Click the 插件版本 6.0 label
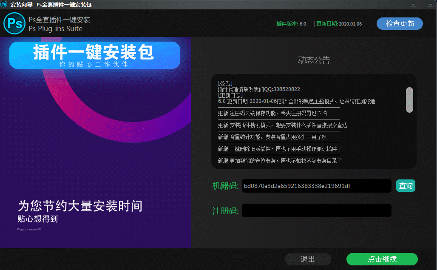This screenshot has height=270, width=437. [x=291, y=24]
